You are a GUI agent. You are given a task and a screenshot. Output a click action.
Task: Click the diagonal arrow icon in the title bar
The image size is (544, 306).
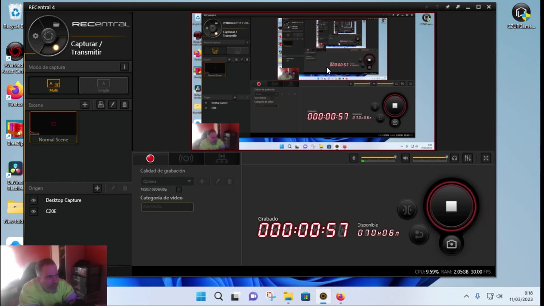(x=458, y=7)
